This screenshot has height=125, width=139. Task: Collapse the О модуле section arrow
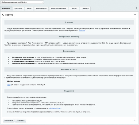click(135, 15)
